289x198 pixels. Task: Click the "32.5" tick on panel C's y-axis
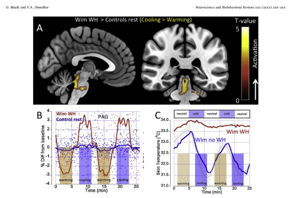point(165,153)
